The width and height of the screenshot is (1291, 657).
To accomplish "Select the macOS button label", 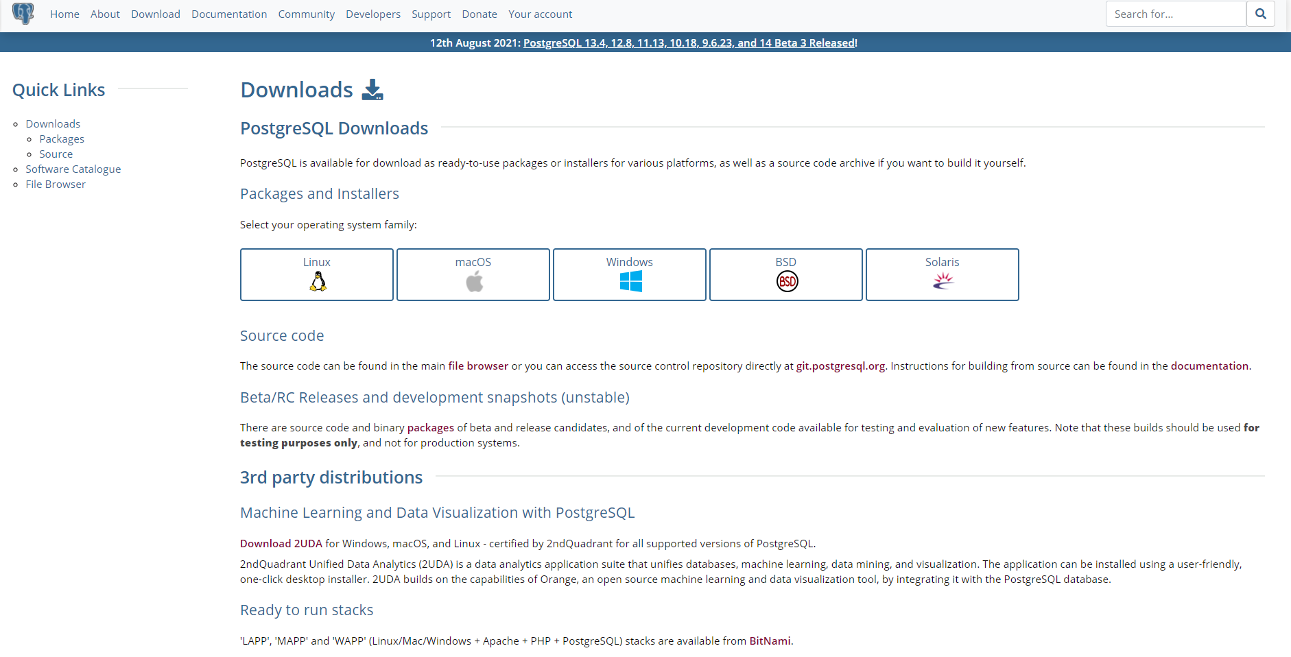I will tap(473, 262).
